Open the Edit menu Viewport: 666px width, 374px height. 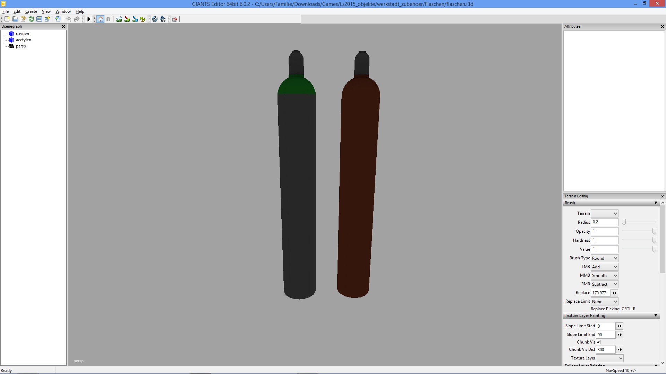(x=17, y=11)
